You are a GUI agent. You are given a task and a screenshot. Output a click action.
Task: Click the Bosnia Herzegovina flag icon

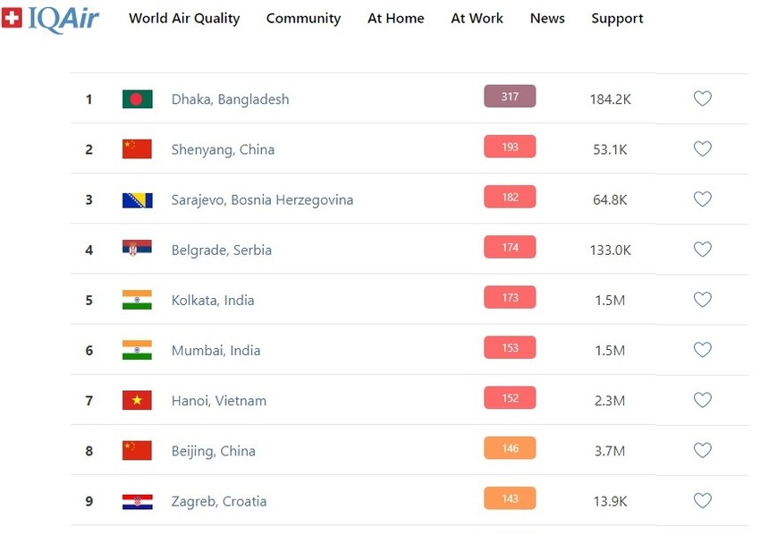coord(137,200)
